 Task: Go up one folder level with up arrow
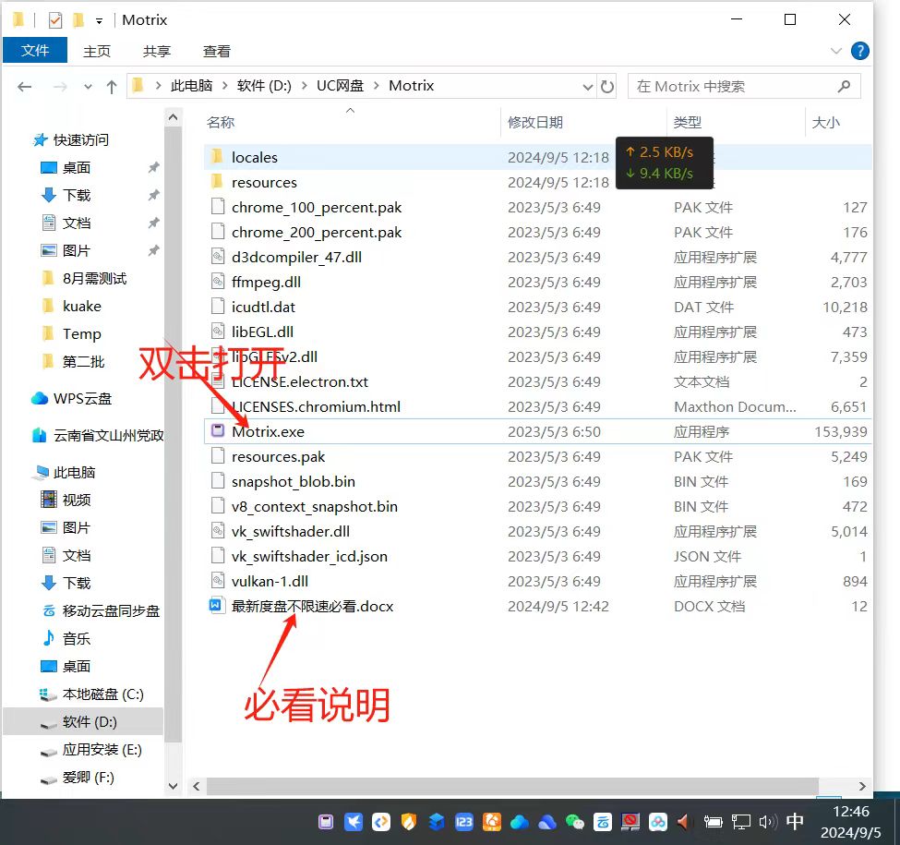(x=112, y=87)
